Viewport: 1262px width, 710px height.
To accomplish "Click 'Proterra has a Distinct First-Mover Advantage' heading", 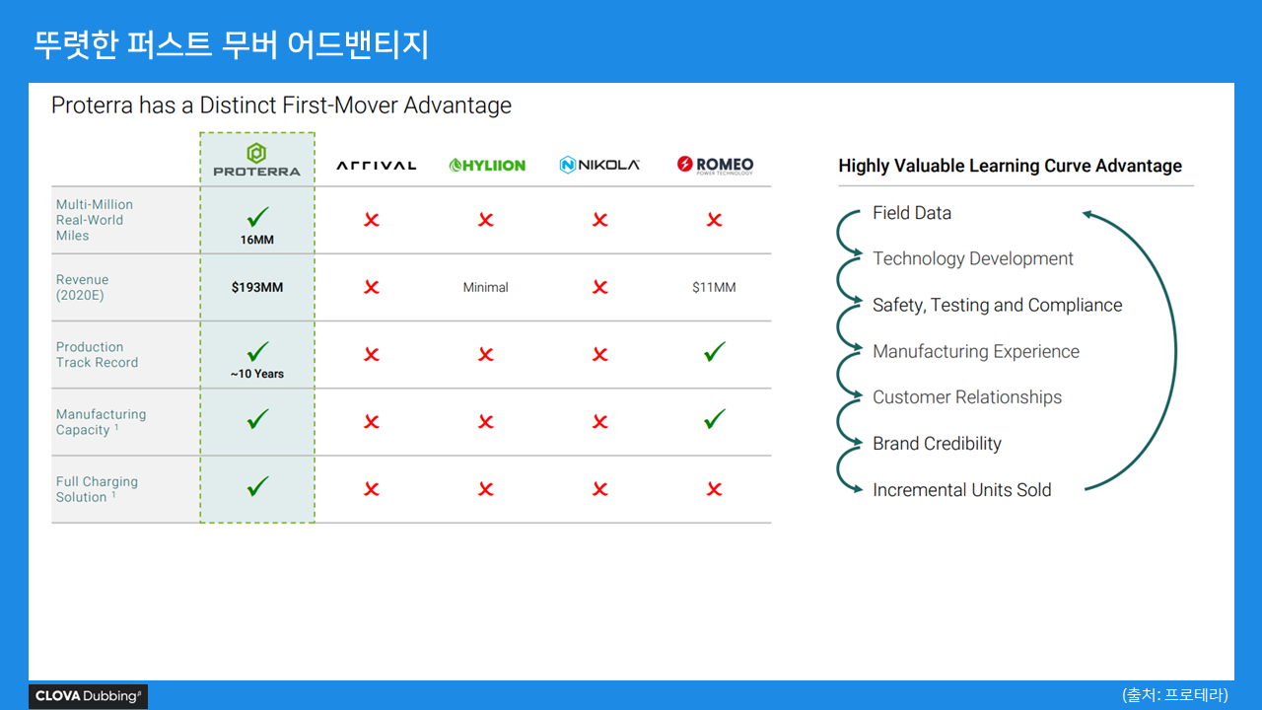I will coord(281,105).
